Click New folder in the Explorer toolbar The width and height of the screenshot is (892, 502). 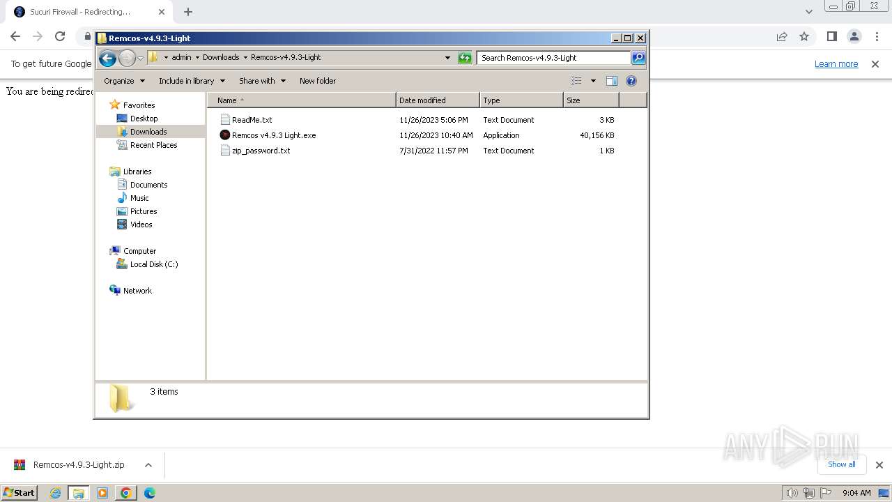pos(318,81)
